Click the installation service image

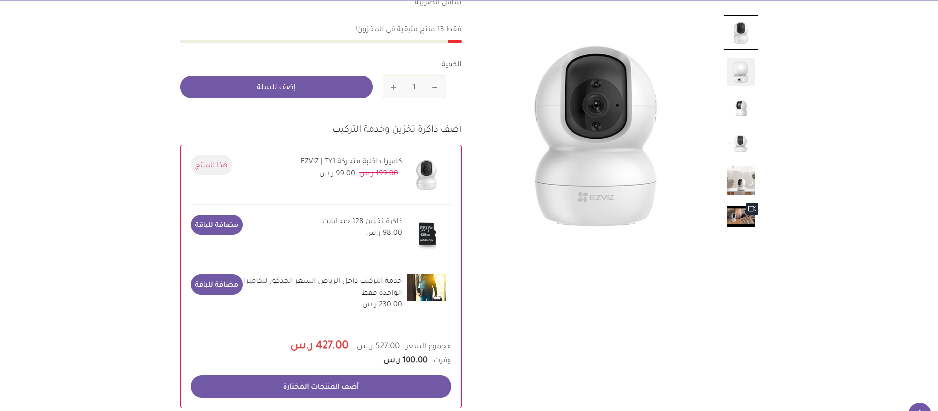click(427, 288)
